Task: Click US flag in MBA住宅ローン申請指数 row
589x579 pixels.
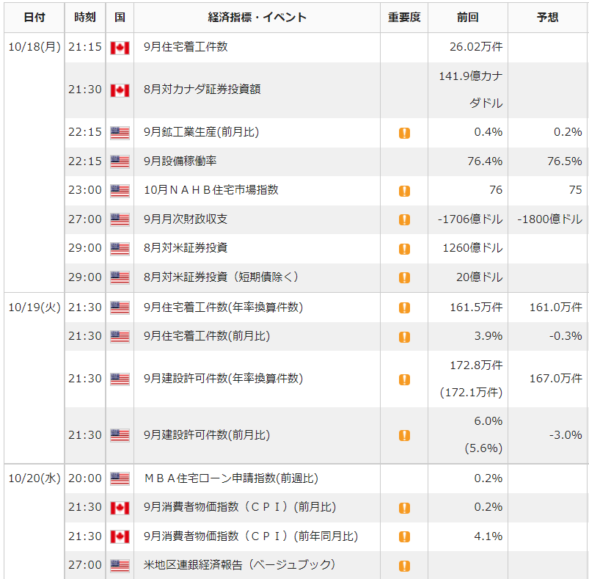Action: [x=120, y=478]
